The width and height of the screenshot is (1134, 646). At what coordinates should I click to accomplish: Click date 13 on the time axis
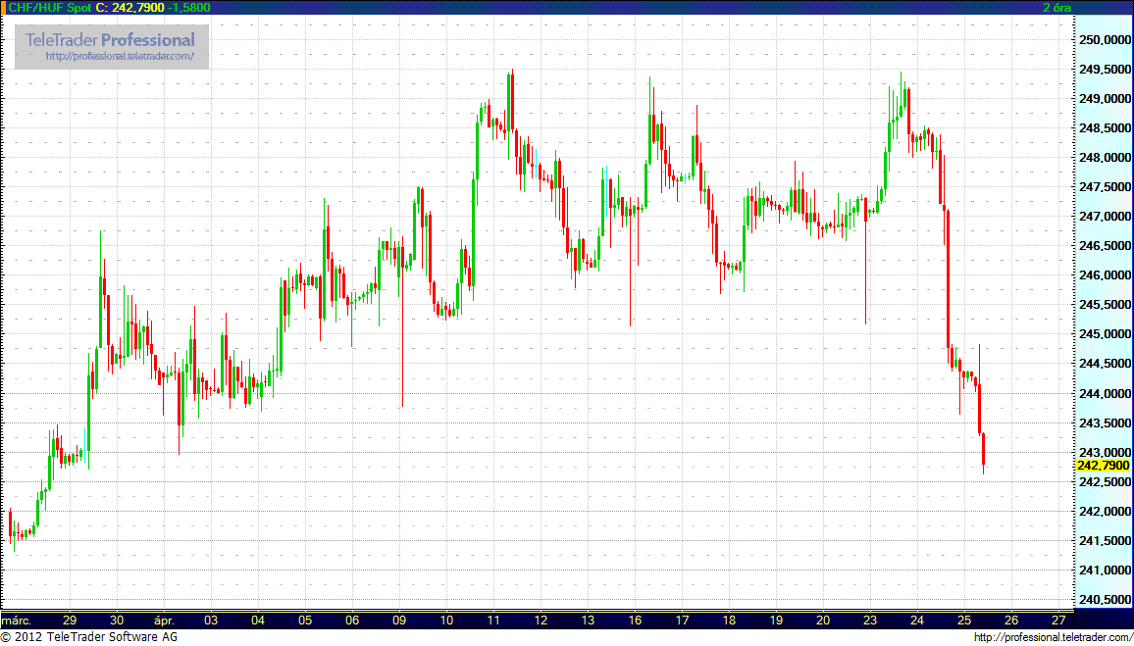(x=588, y=621)
